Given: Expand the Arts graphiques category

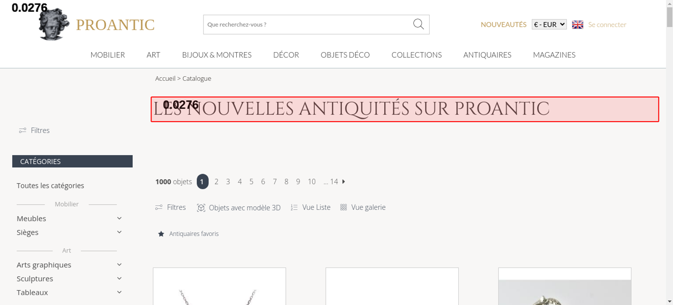Looking at the screenshot, I should (119, 265).
